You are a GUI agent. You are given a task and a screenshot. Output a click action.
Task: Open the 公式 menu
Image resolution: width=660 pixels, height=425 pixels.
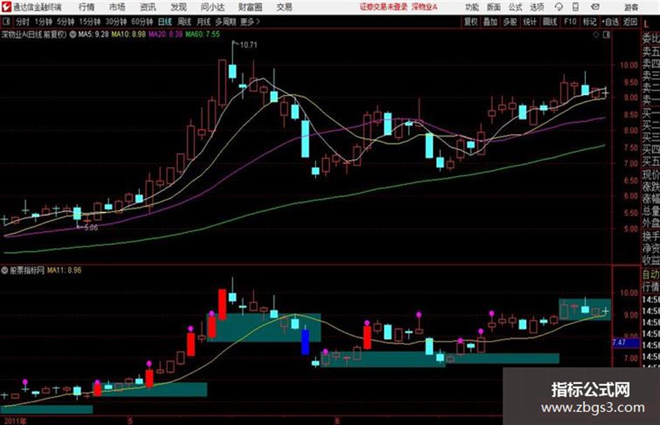[x=515, y=7]
